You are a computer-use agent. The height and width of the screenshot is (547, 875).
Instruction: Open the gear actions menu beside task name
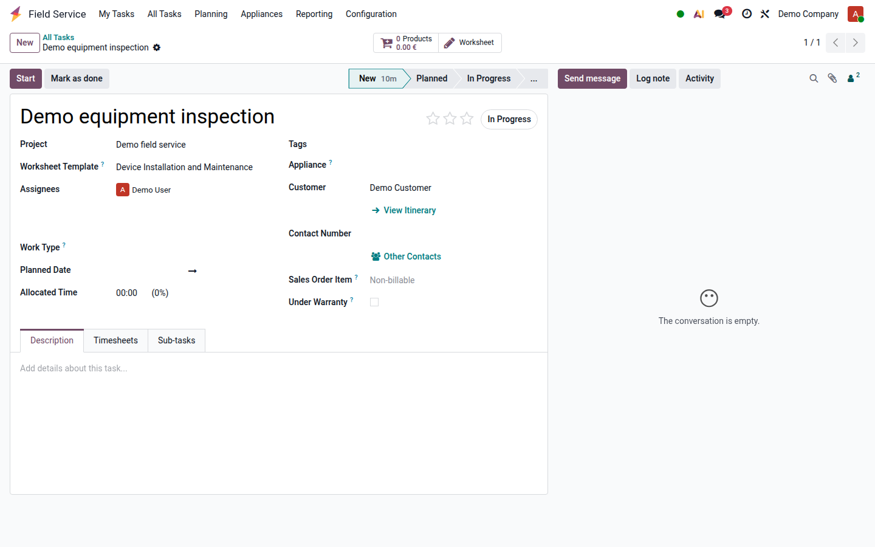coord(157,47)
